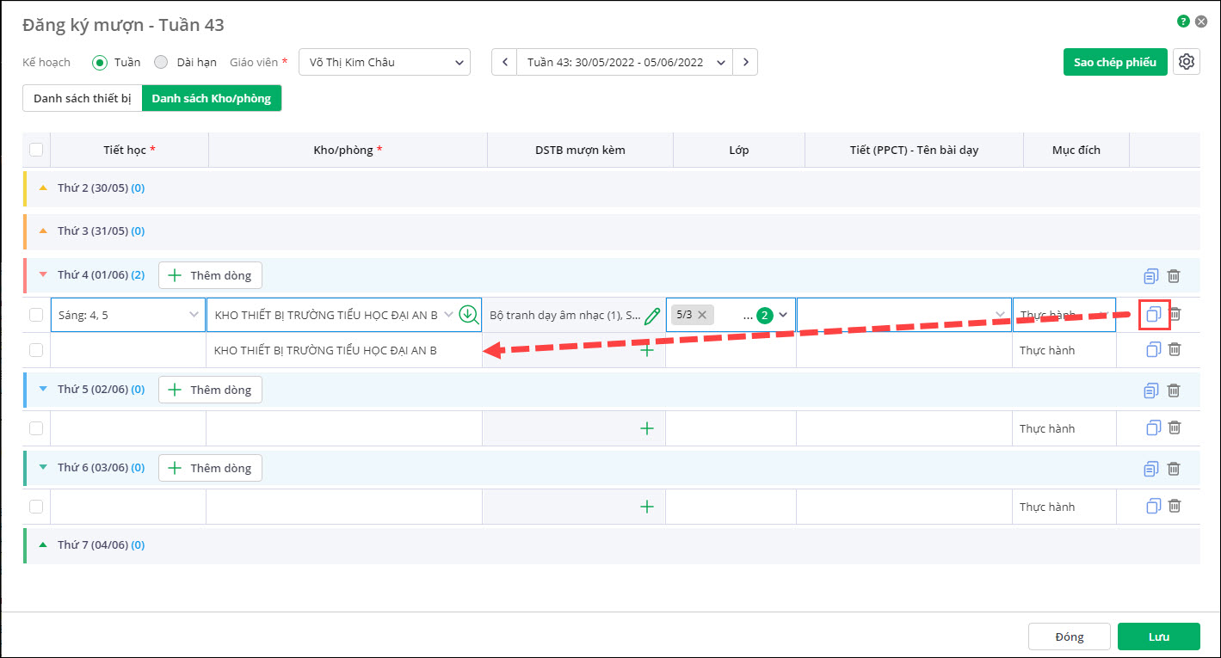Screen dimensions: 1221x658
Task: Click the trash icon in the Thứ 6 (03/06) header
Action: coord(1174,469)
